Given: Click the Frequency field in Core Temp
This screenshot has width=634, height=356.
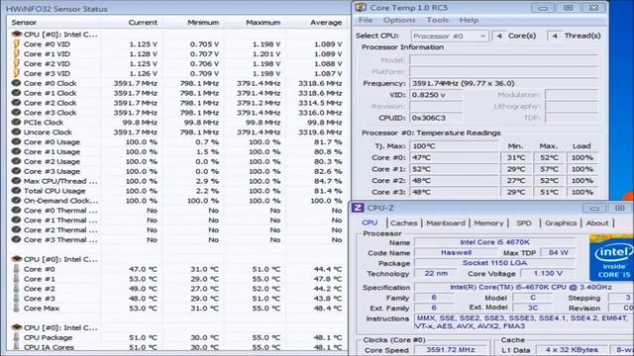Looking at the screenshot, I should click(504, 83).
